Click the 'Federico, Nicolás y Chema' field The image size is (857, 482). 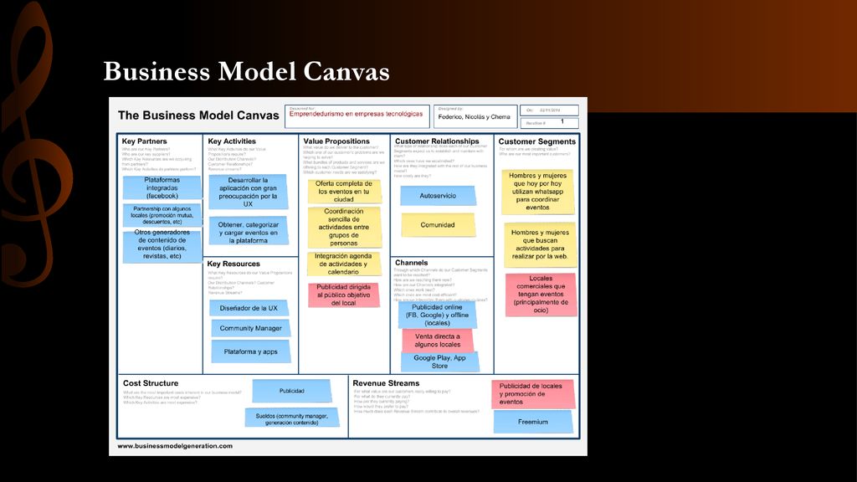point(475,116)
